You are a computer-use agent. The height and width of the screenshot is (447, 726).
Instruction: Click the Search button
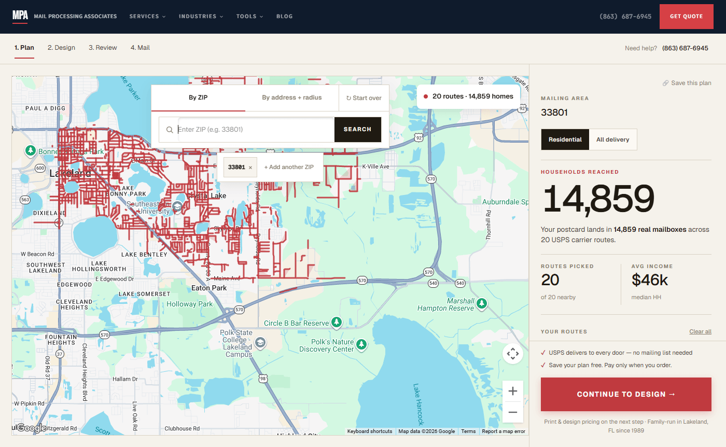point(358,130)
